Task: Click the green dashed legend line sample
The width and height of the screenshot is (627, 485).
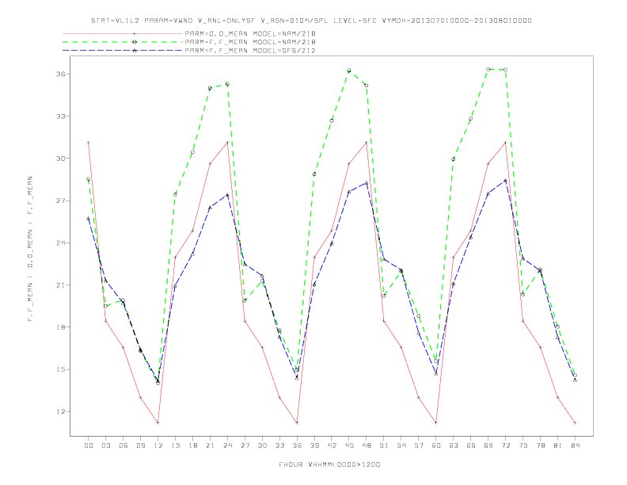Action: (x=123, y=42)
